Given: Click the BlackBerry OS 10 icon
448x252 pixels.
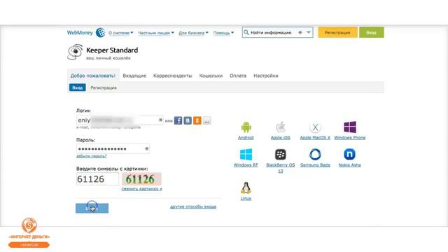Looking at the screenshot, I should [281, 155].
